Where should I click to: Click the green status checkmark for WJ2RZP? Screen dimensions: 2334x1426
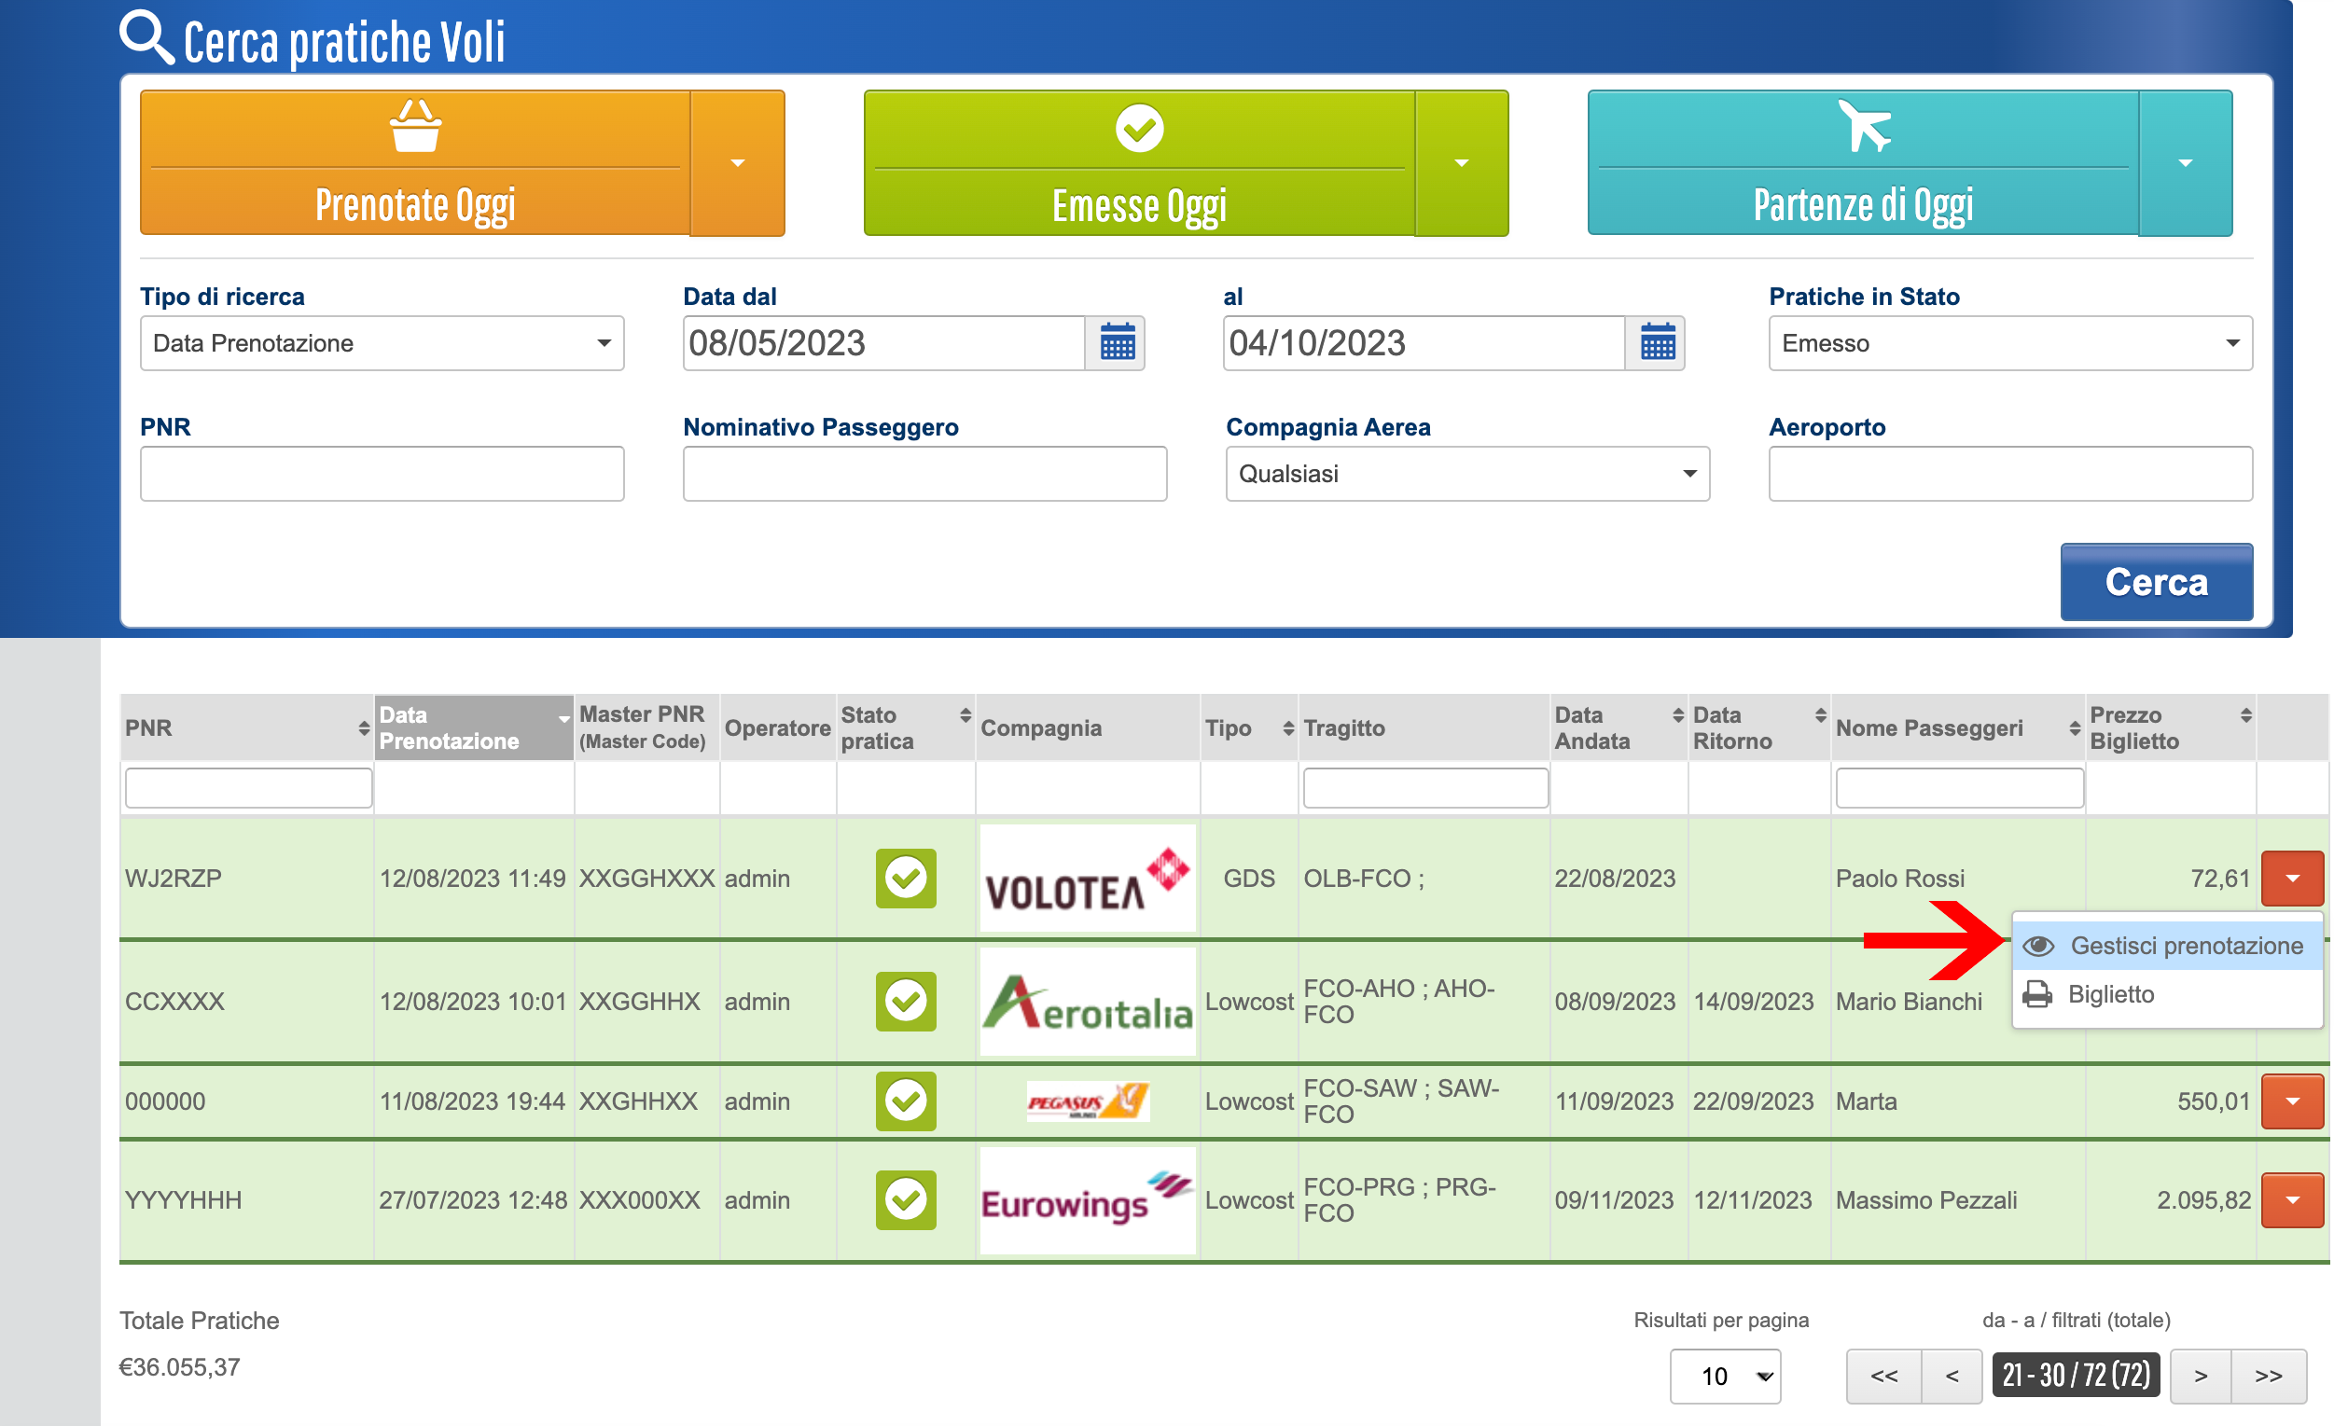906,878
